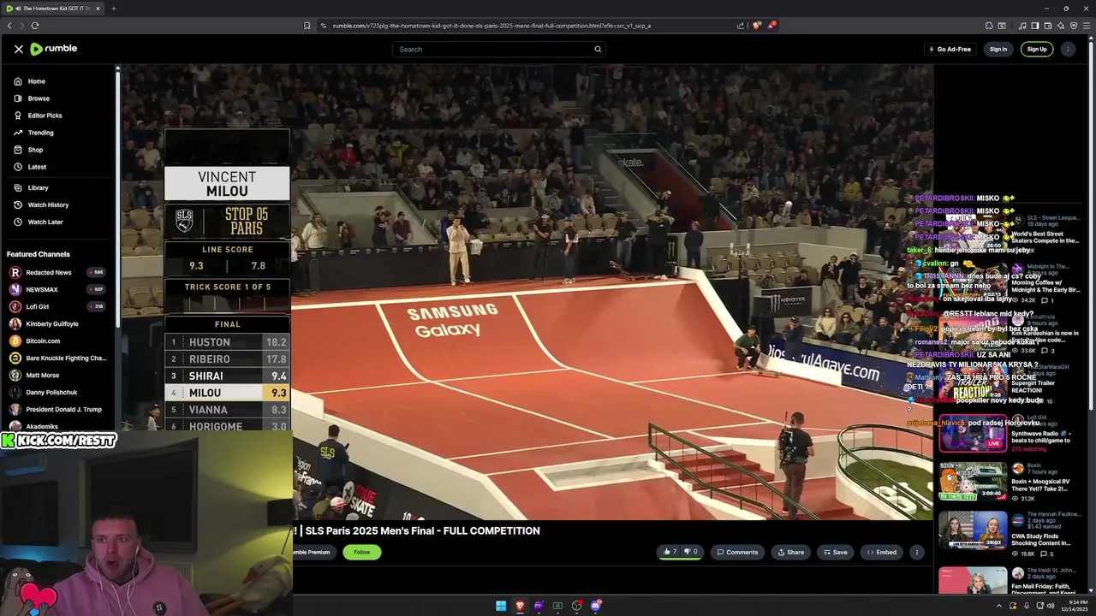The height and width of the screenshot is (616, 1096).
Task: Open Library in the sidebar
Action: coord(38,187)
